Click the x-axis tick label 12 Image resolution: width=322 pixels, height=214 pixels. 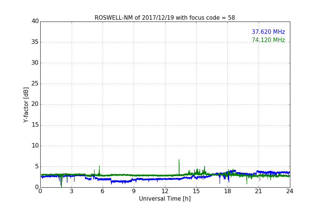tap(165, 191)
